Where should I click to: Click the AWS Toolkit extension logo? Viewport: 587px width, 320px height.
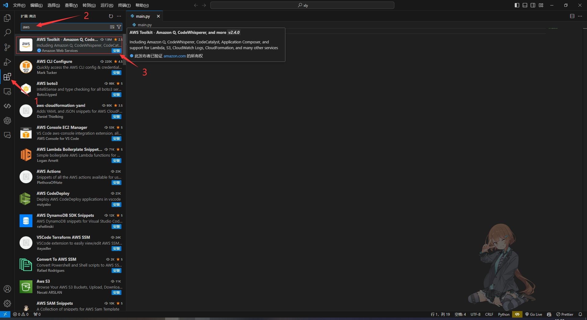26,45
